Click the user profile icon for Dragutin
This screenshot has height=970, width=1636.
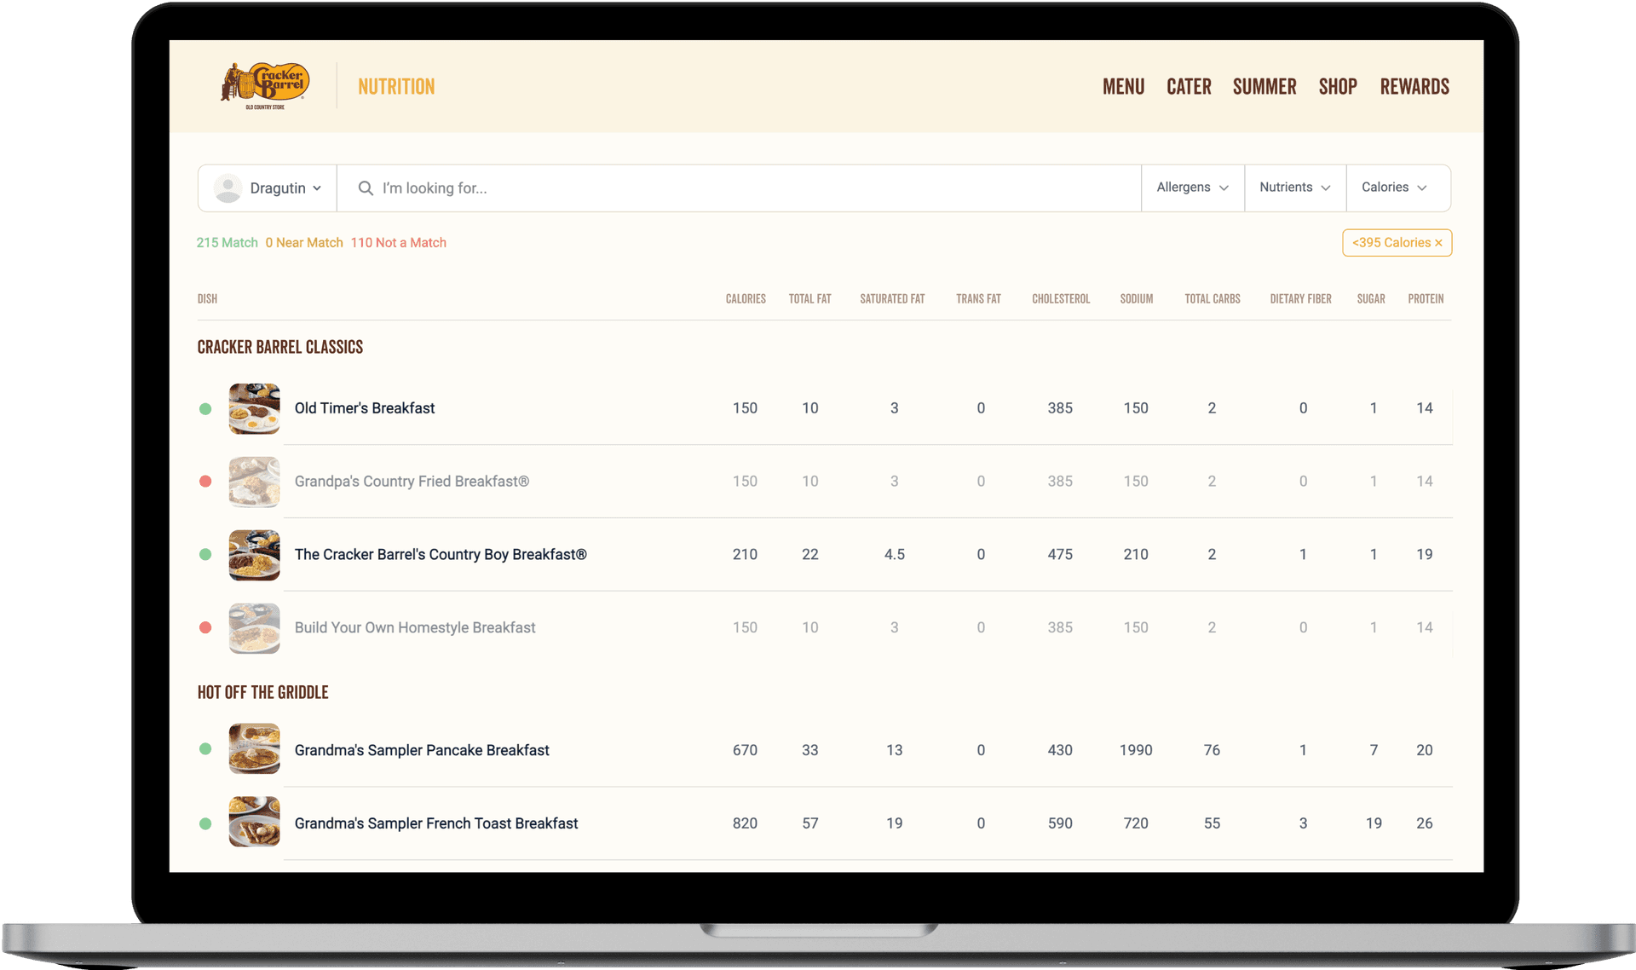[x=228, y=187]
